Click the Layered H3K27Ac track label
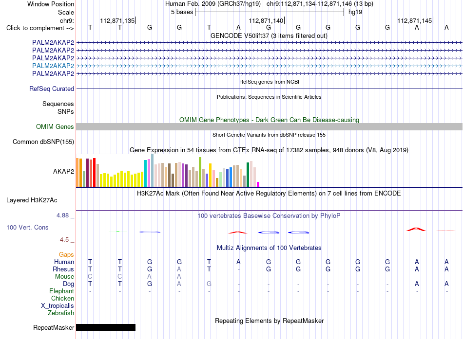Image resolution: width=463 pixels, height=339 pixels. tap(32, 200)
